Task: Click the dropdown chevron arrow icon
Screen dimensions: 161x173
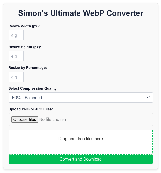Action: pyautogui.click(x=148, y=98)
